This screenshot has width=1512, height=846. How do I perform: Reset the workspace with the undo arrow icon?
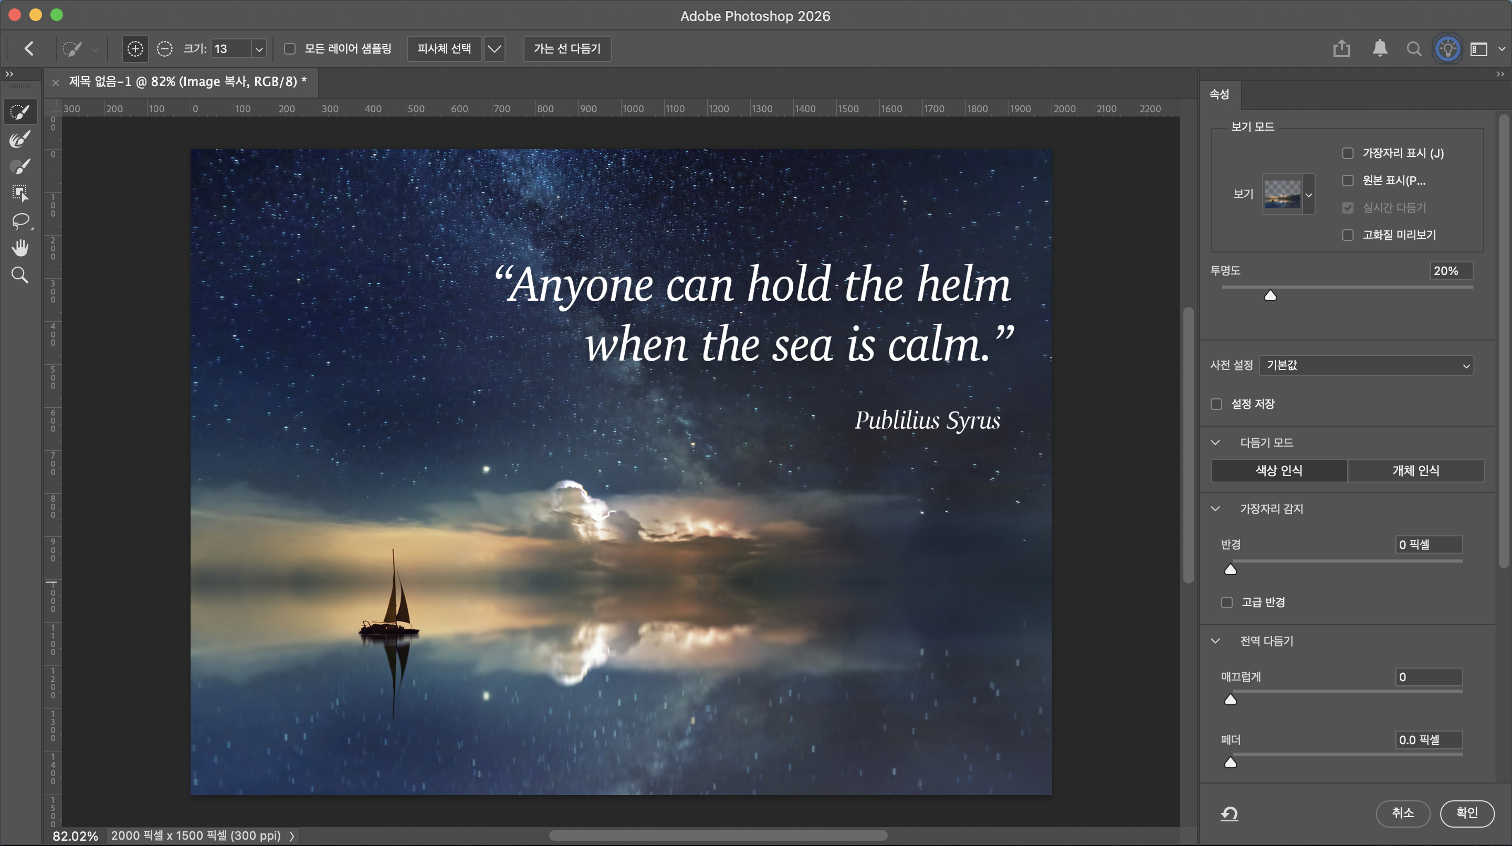(x=1229, y=813)
